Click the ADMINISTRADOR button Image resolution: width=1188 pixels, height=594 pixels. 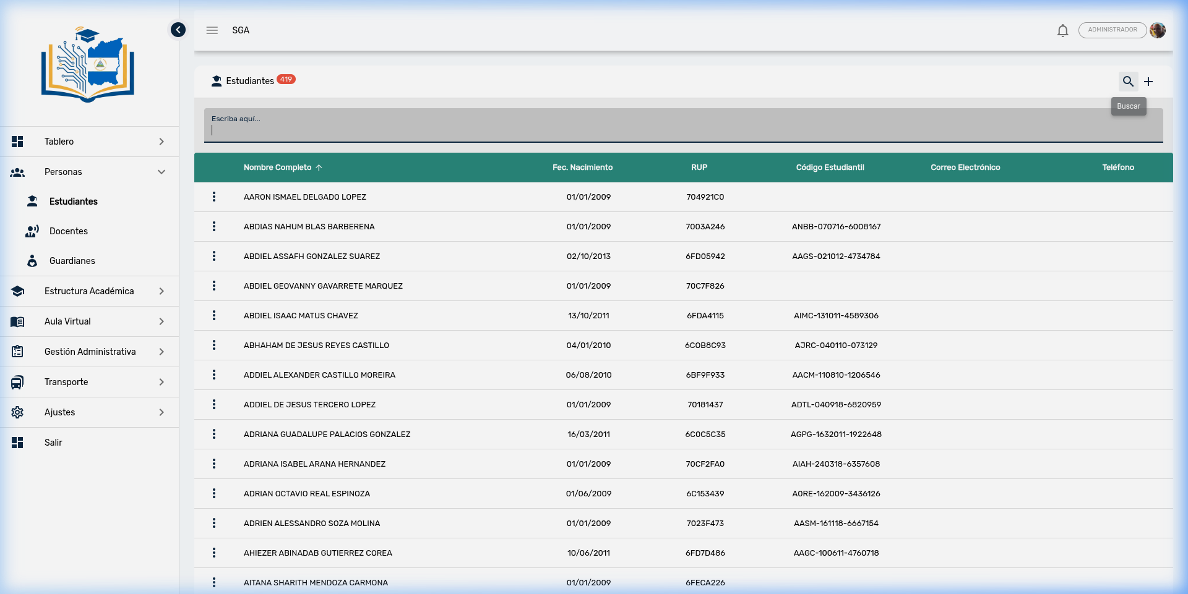pos(1112,30)
